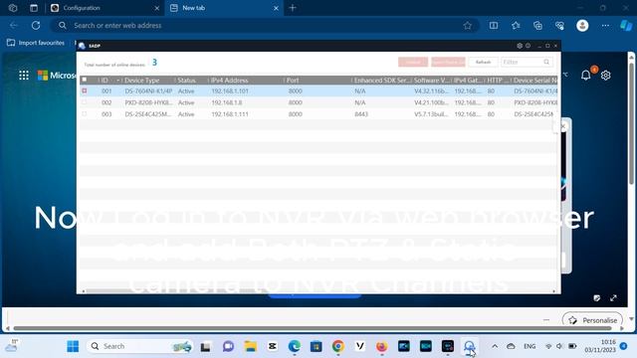Viewport: 637px width, 358px height.
Task: Open browser essentials heart icon
Action: (x=559, y=26)
